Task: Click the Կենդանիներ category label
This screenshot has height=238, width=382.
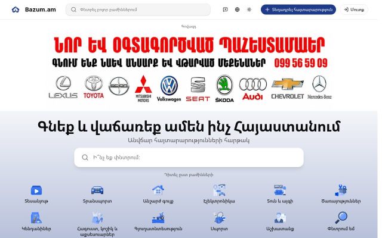Action: tap(36, 228)
